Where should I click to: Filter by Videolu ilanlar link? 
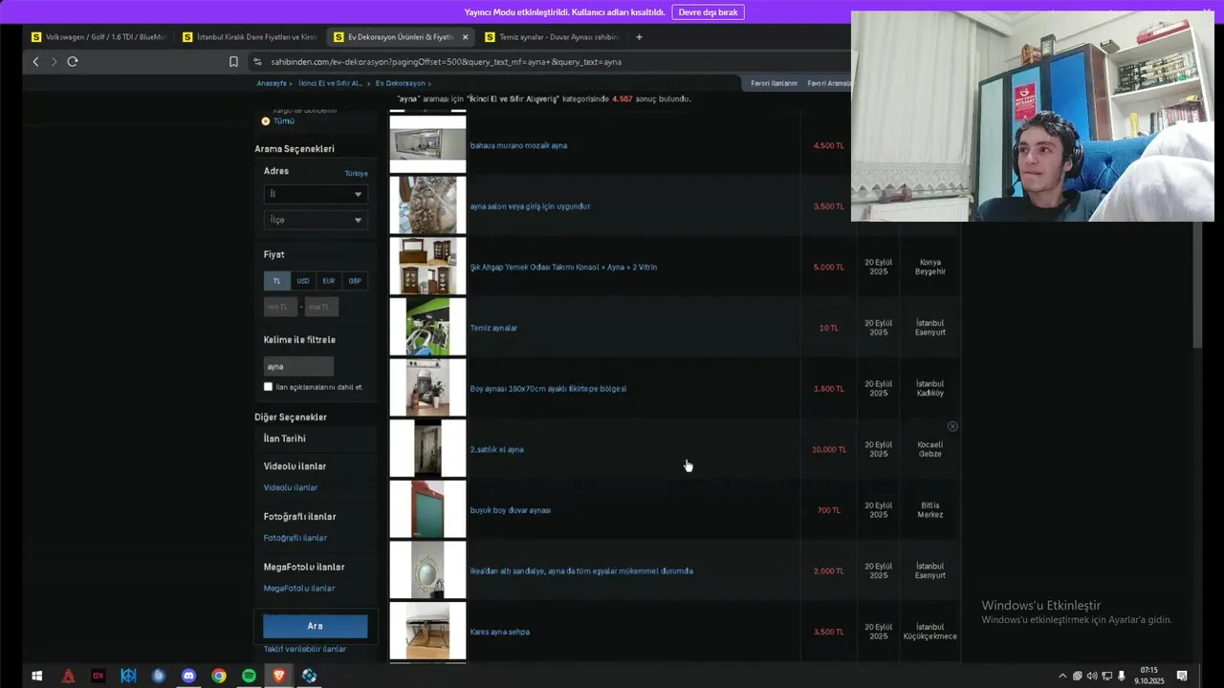[x=291, y=487]
